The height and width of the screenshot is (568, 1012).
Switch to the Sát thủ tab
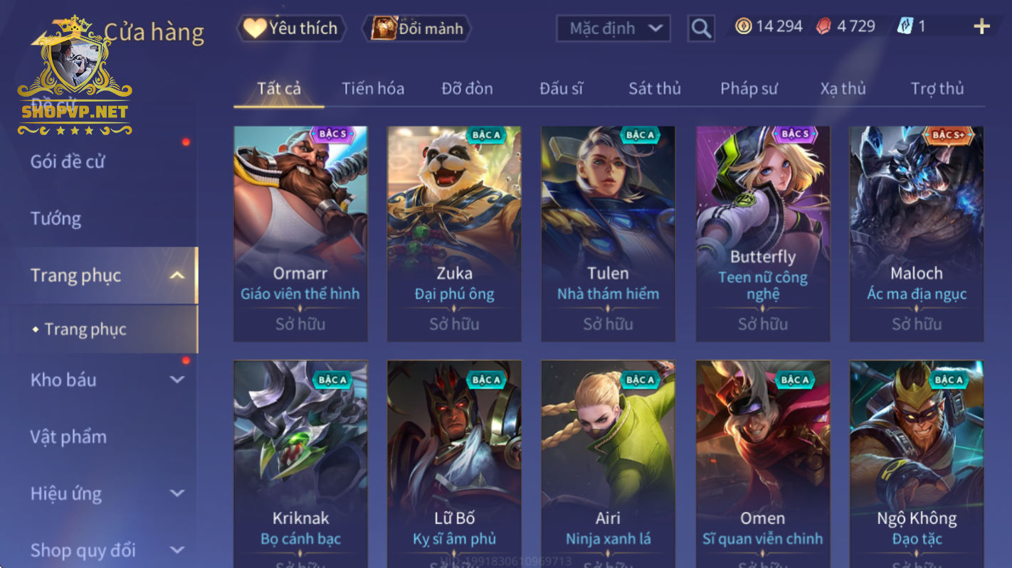655,88
